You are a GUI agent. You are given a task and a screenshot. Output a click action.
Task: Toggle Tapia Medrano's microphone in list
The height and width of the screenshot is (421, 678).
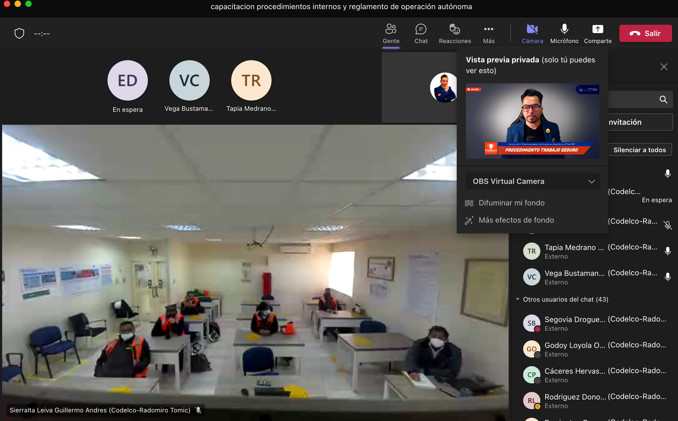coord(668,251)
